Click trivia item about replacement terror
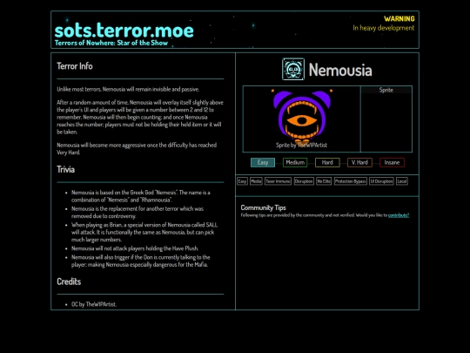This screenshot has width=470, height=353. 138,212
